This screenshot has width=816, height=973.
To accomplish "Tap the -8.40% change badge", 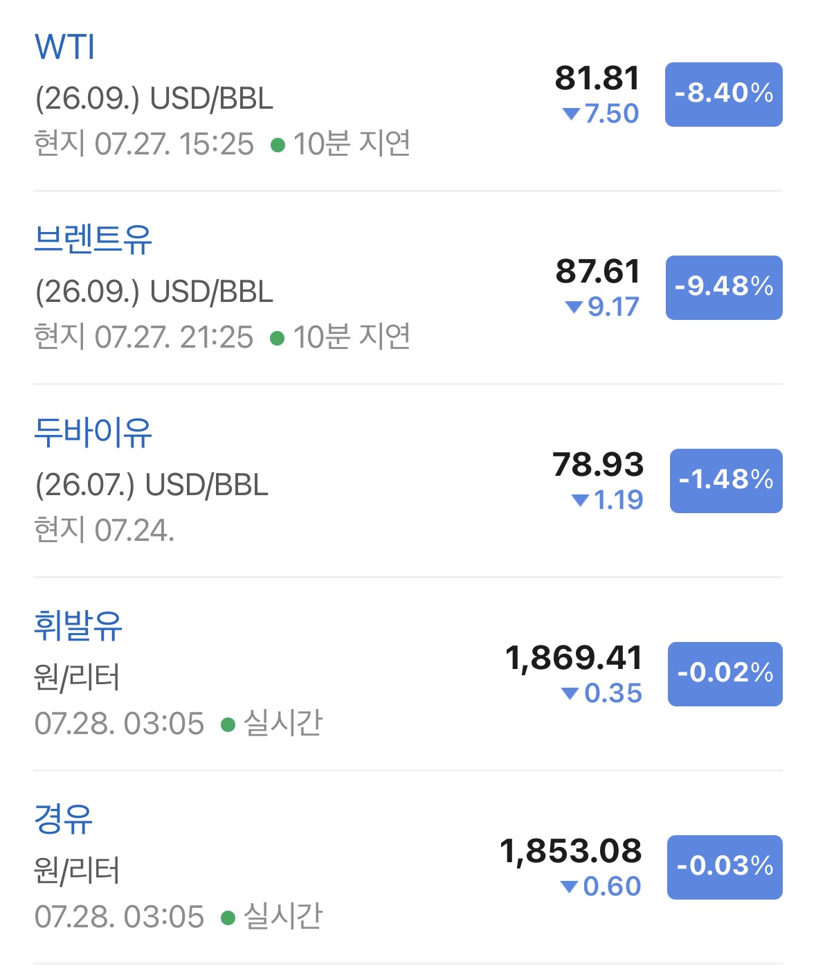I will click(723, 94).
